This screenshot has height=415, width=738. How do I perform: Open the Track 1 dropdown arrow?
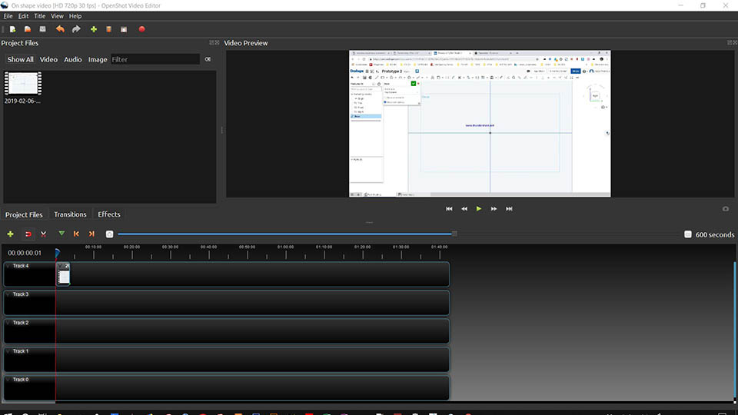point(8,351)
